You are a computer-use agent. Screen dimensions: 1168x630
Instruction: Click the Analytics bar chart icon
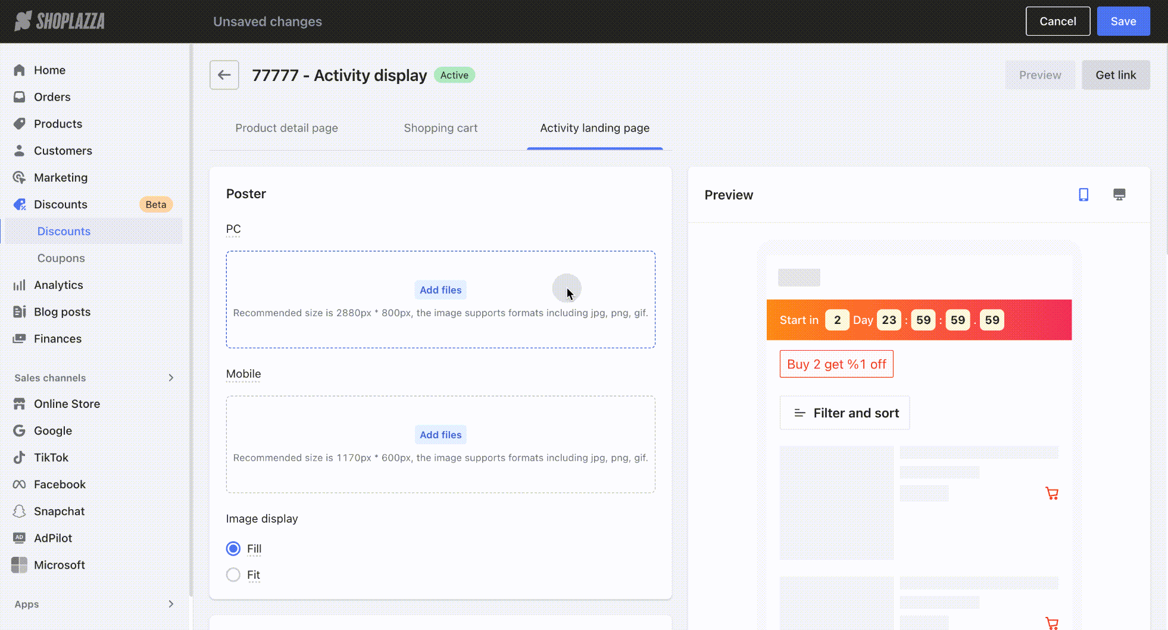20,285
